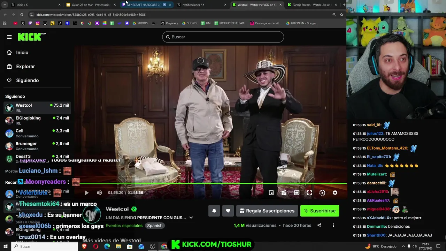Click Regala Suscripciones button
Image resolution: width=446 pixels, height=251 pixels.
[267, 211]
